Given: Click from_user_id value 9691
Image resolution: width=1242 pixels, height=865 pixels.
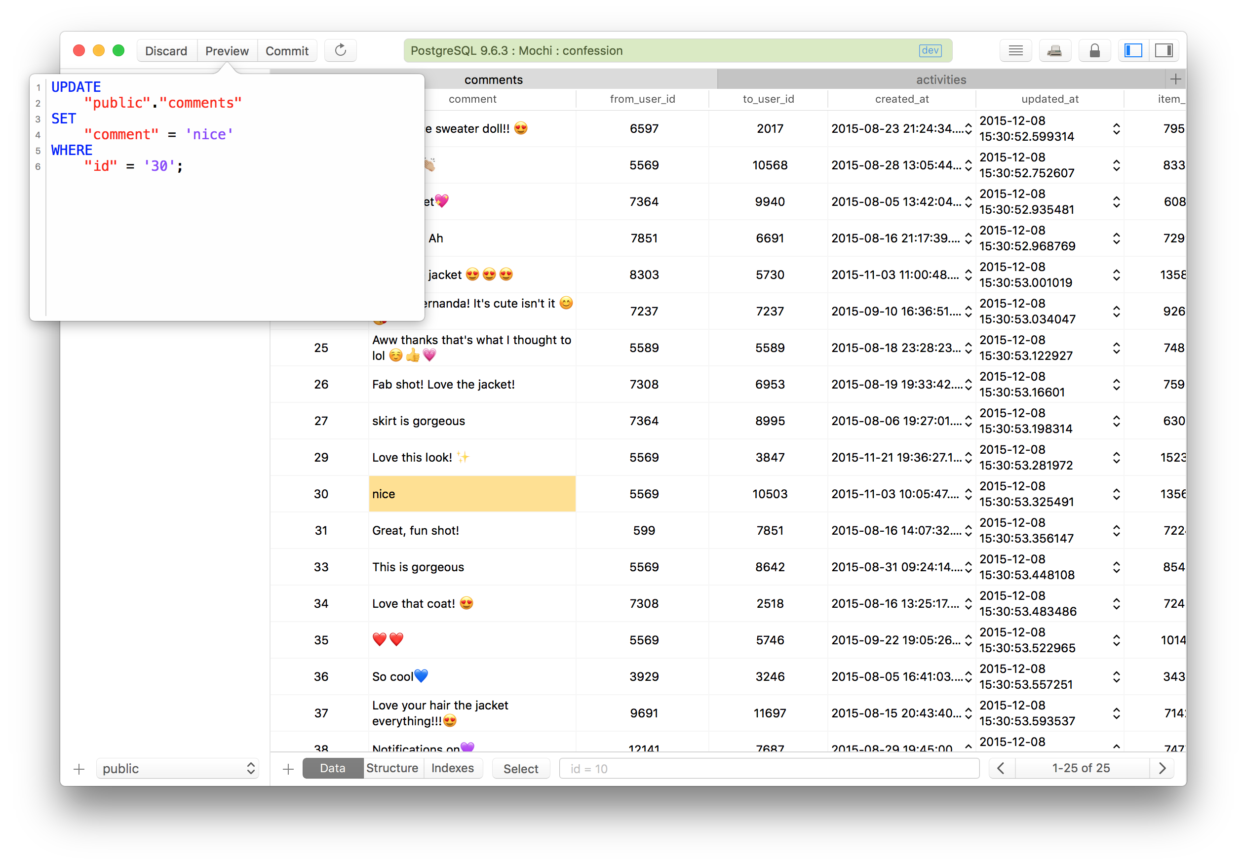Looking at the screenshot, I should (644, 713).
